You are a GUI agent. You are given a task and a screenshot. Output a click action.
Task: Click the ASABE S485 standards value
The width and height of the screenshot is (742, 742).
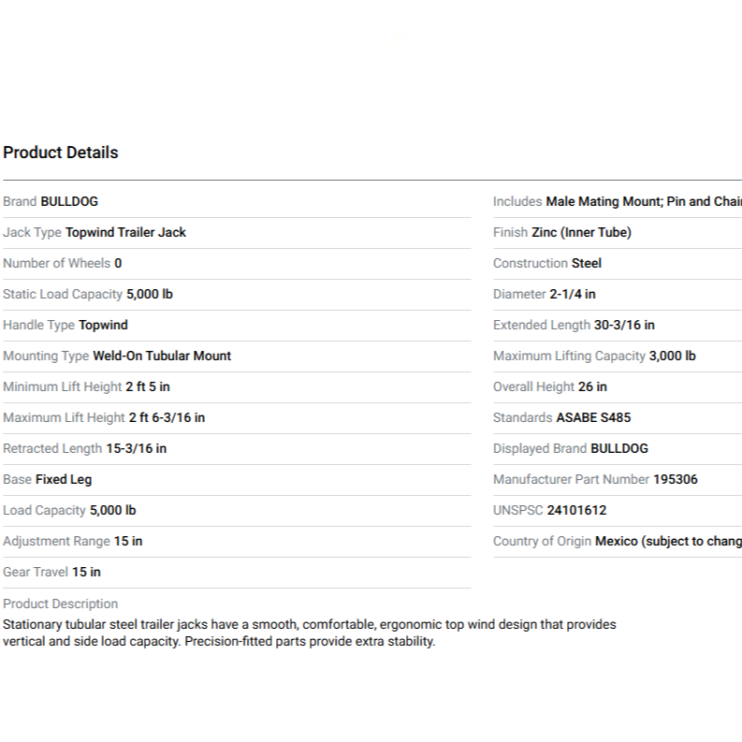(x=593, y=417)
